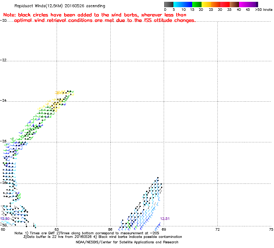
Task: Click the NOAA/NESDIS credit line
Action: click(127, 242)
